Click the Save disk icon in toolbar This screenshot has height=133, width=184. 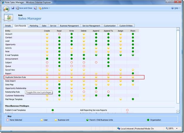(x=13, y=8)
